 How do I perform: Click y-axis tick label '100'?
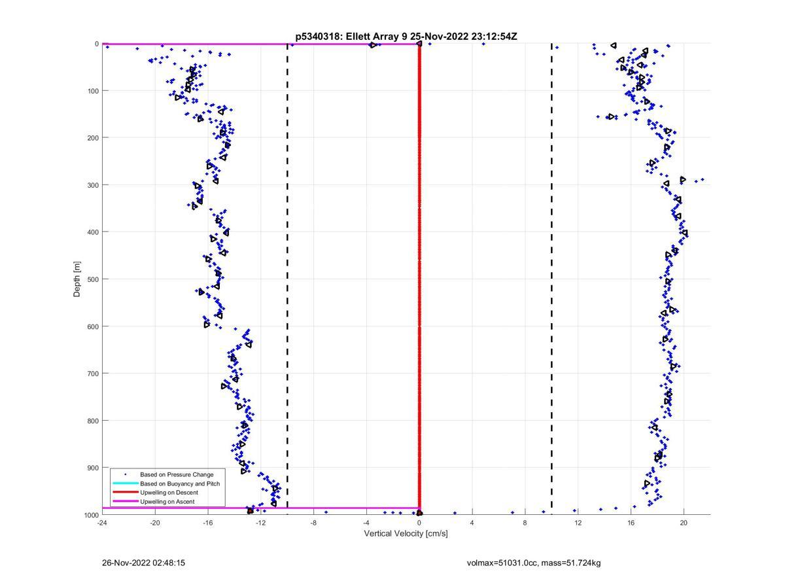[x=92, y=90]
